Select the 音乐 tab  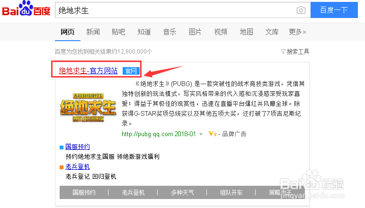[x=169, y=32]
